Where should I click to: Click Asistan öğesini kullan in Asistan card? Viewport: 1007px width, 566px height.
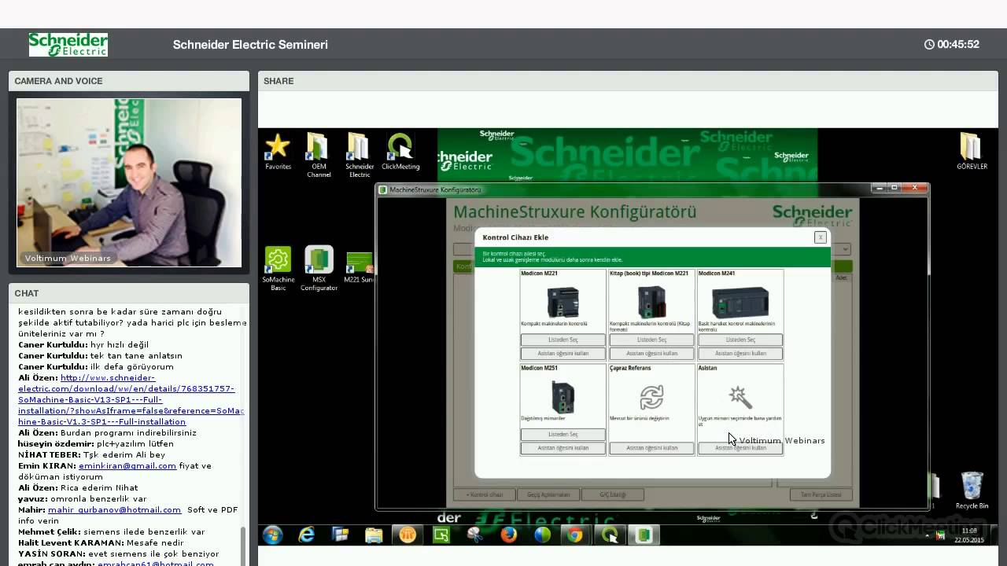(x=740, y=448)
